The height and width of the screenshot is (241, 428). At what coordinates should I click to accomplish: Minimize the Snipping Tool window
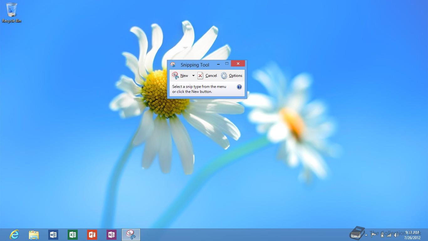pos(218,64)
